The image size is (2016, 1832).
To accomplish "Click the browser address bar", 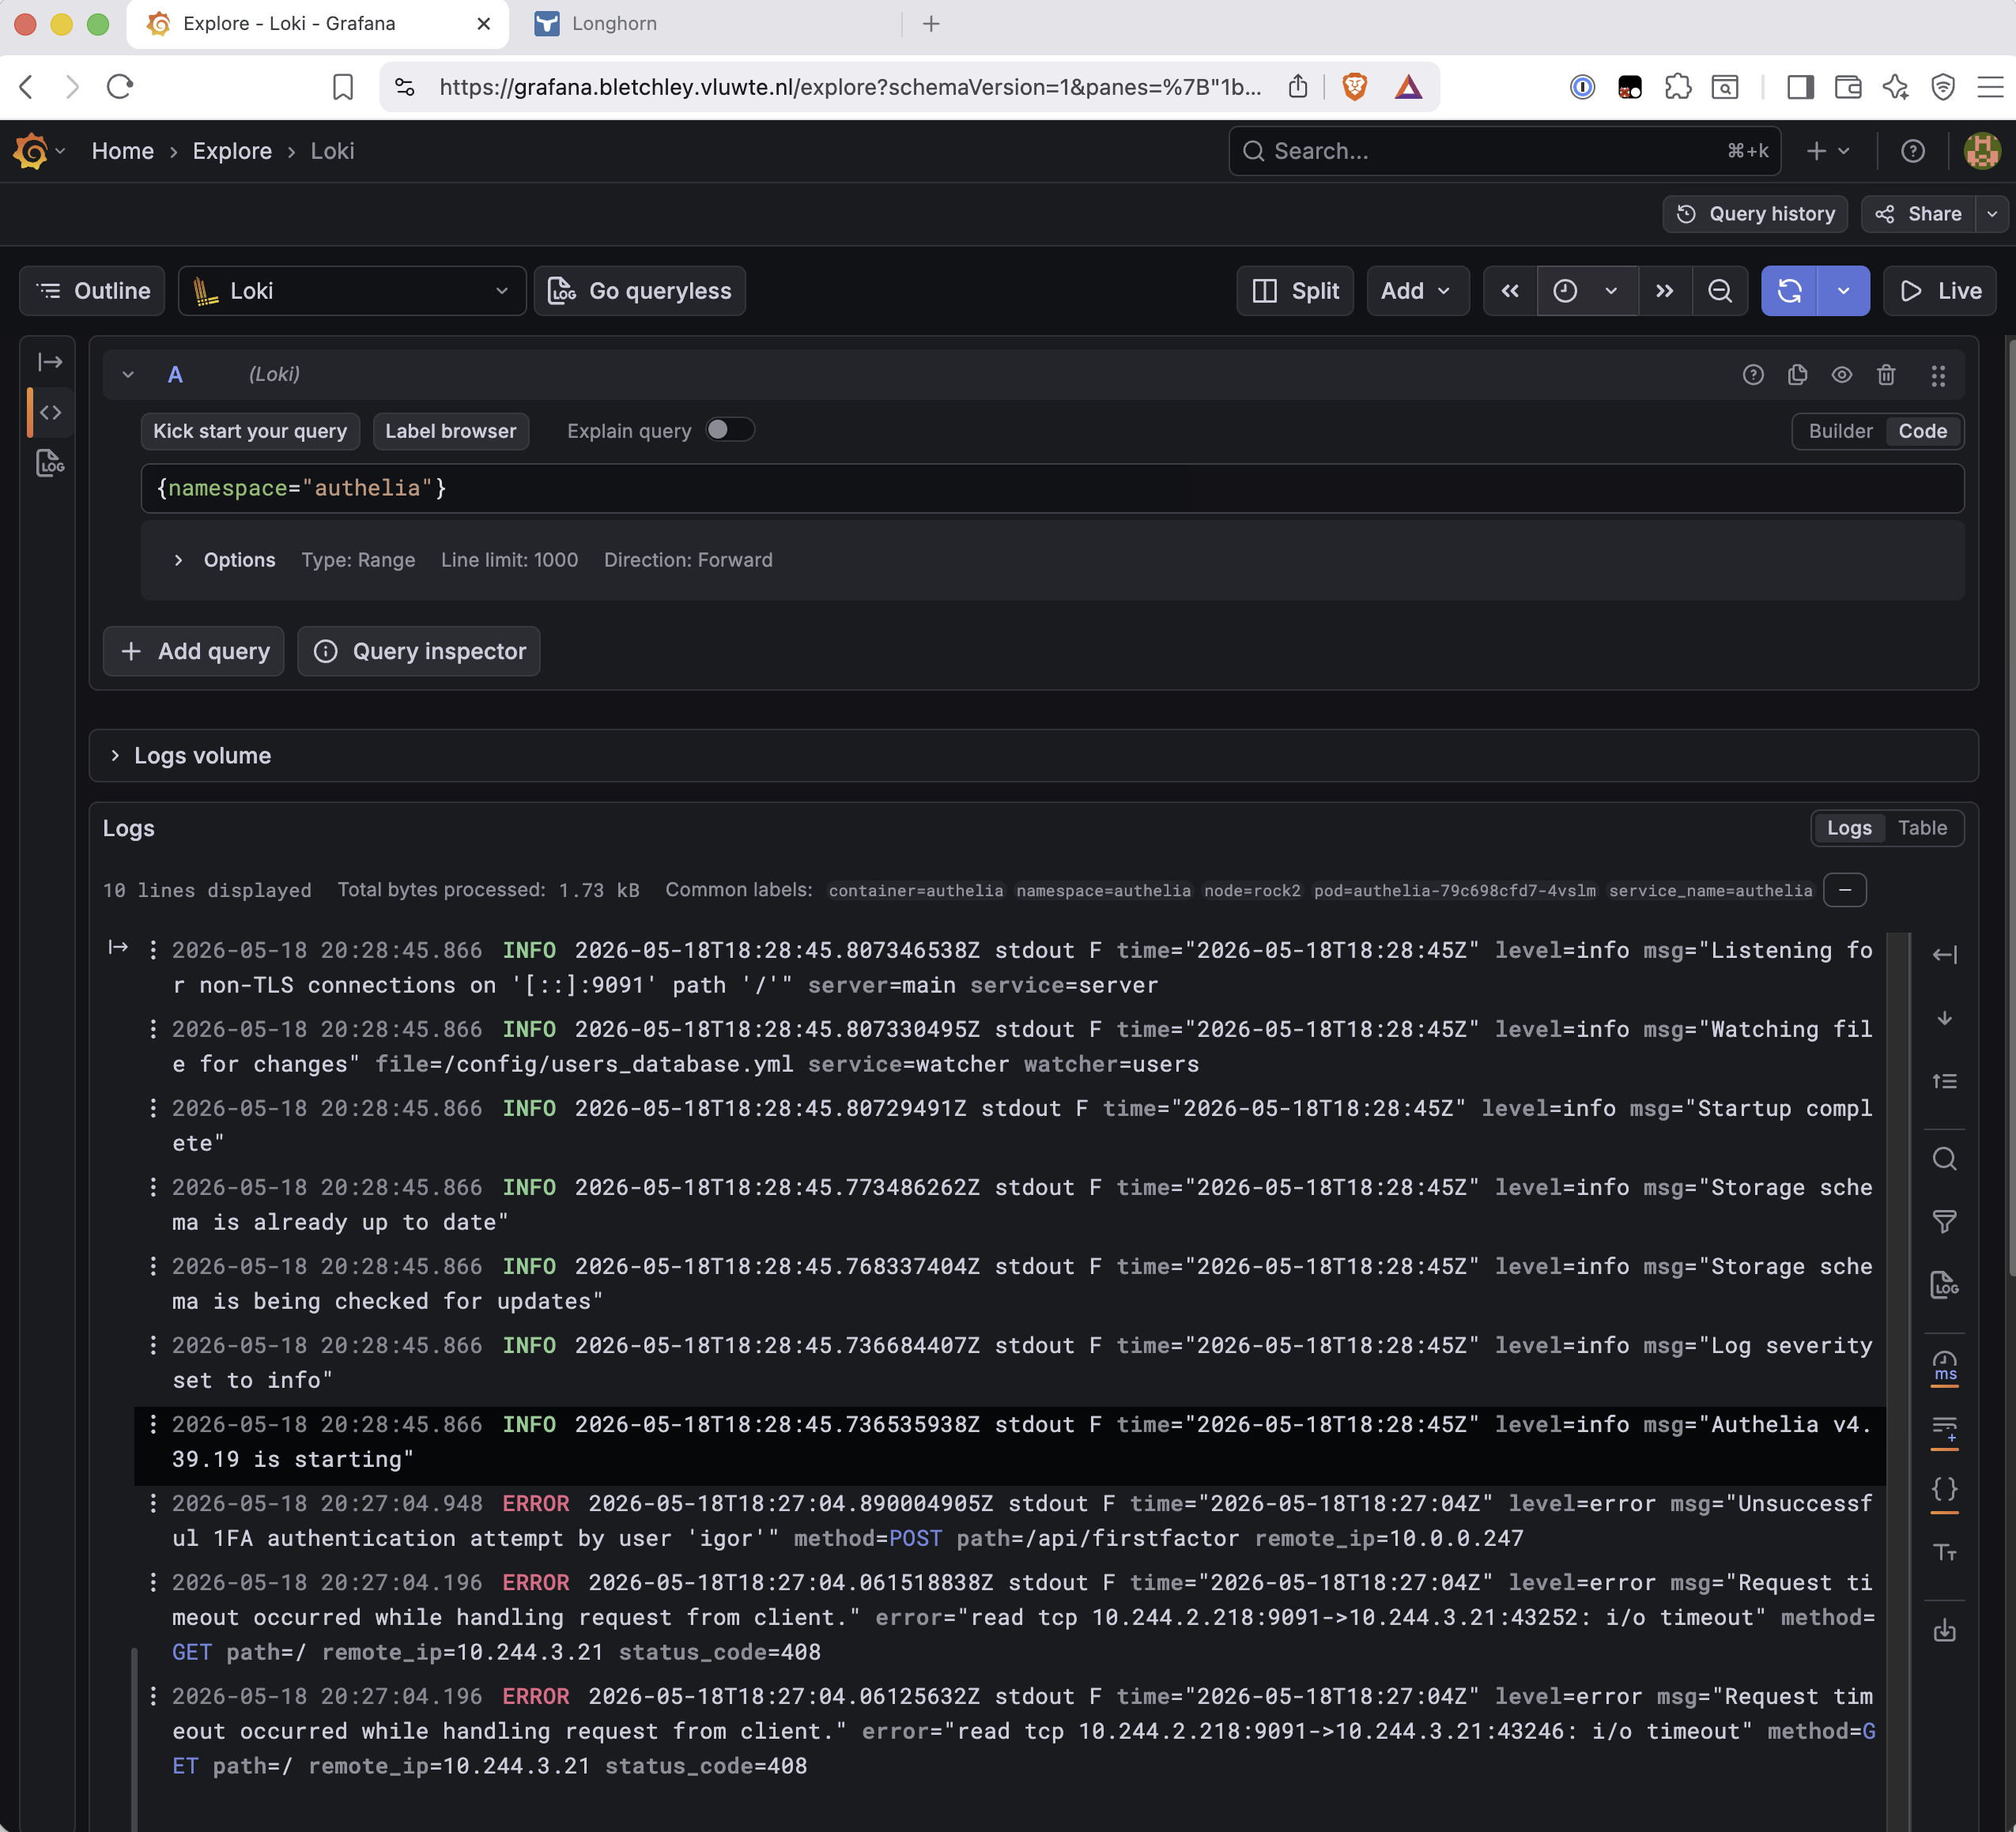I will point(850,87).
